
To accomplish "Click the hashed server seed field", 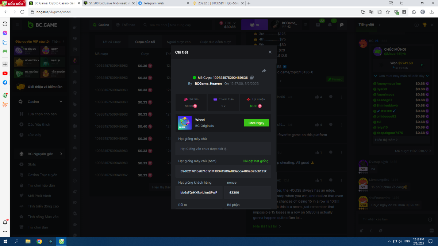I will tap(223, 171).
